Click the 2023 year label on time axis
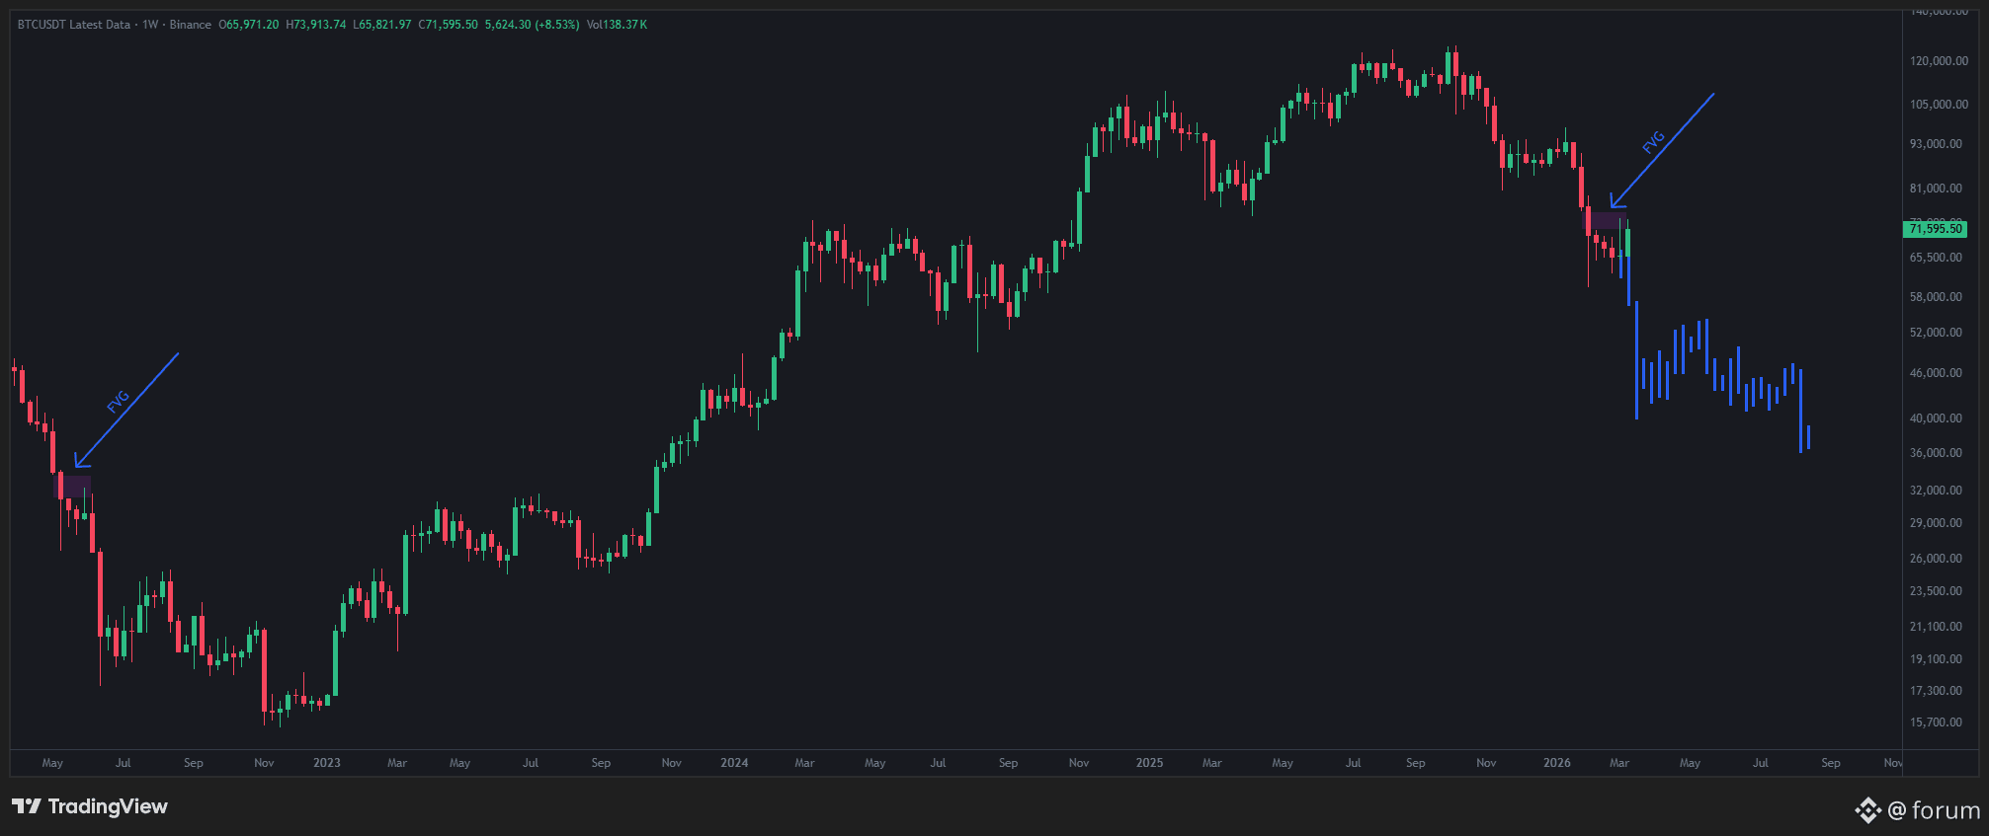Viewport: 1989px width, 836px height. (327, 763)
